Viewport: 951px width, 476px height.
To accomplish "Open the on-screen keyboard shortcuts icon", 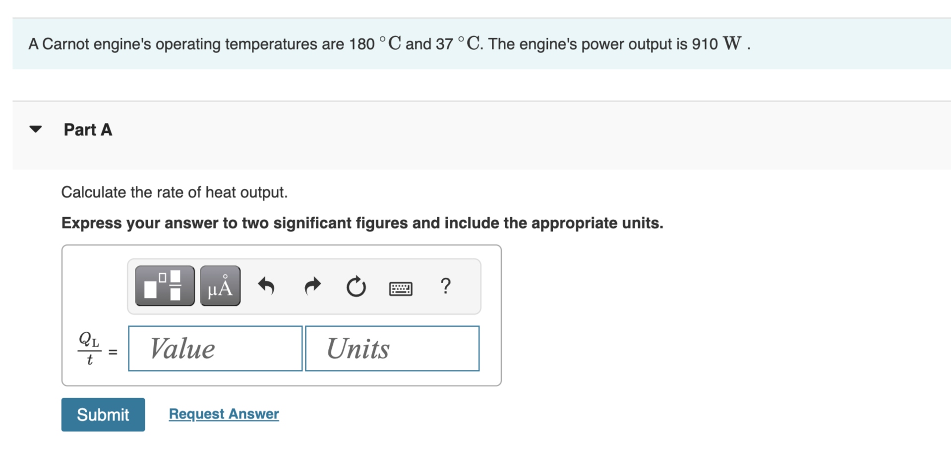I will pyautogui.click(x=401, y=288).
